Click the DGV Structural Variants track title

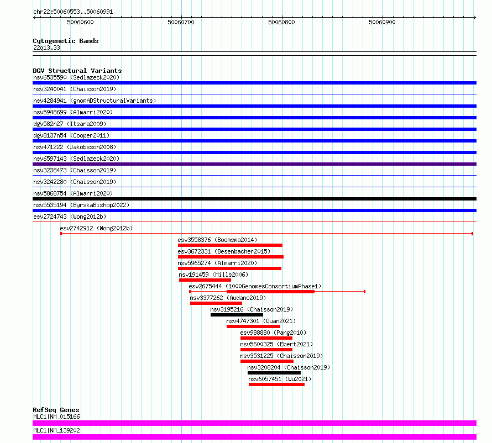pos(77,71)
